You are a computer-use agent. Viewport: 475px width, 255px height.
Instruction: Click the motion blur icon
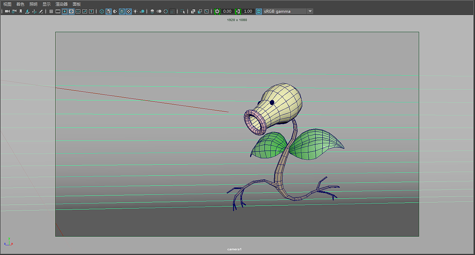pos(159,11)
